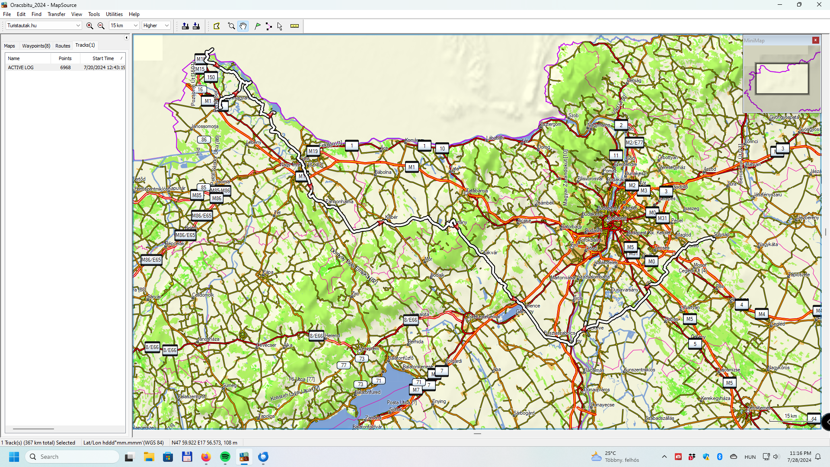Close the MiniMap overlay
The width and height of the screenshot is (830, 467).
coord(815,40)
